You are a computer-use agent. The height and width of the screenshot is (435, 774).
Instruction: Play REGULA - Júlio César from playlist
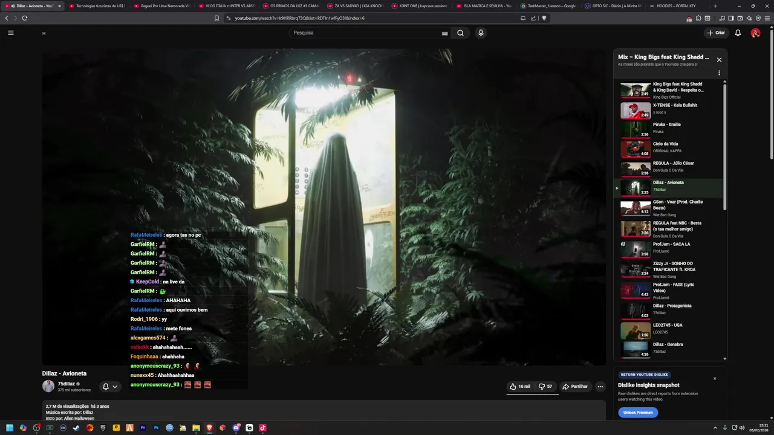pyautogui.click(x=671, y=168)
